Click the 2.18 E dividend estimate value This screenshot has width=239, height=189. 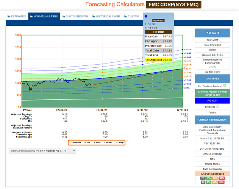(x=184, y=121)
